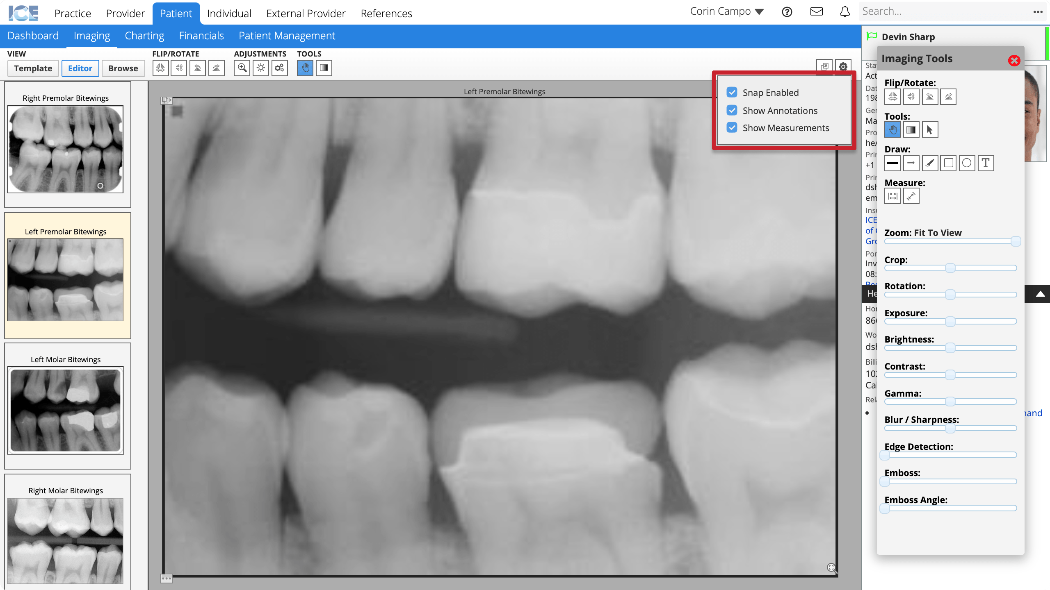The width and height of the screenshot is (1050, 590).
Task: Switch to the Browse view tab
Action: 123,68
